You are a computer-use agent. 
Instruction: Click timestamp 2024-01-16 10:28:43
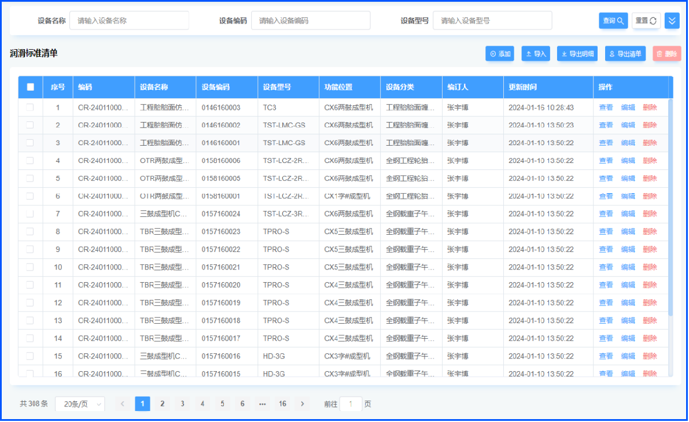[x=541, y=108]
